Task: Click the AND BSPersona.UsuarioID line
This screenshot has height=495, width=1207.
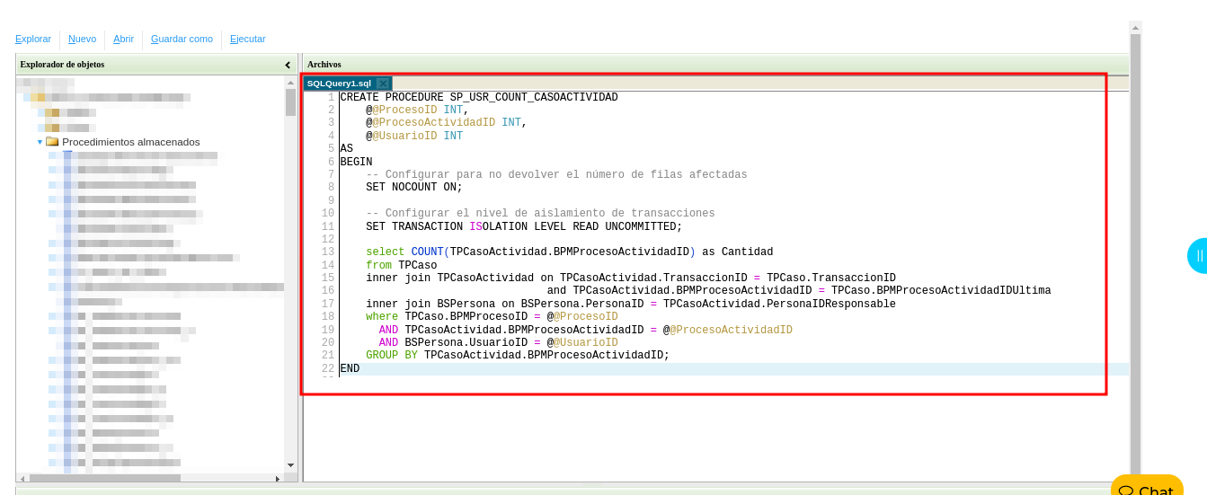Action: pos(499,343)
